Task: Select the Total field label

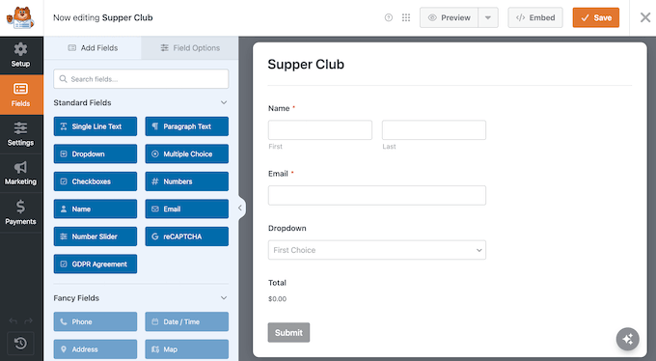Action: [x=277, y=283]
